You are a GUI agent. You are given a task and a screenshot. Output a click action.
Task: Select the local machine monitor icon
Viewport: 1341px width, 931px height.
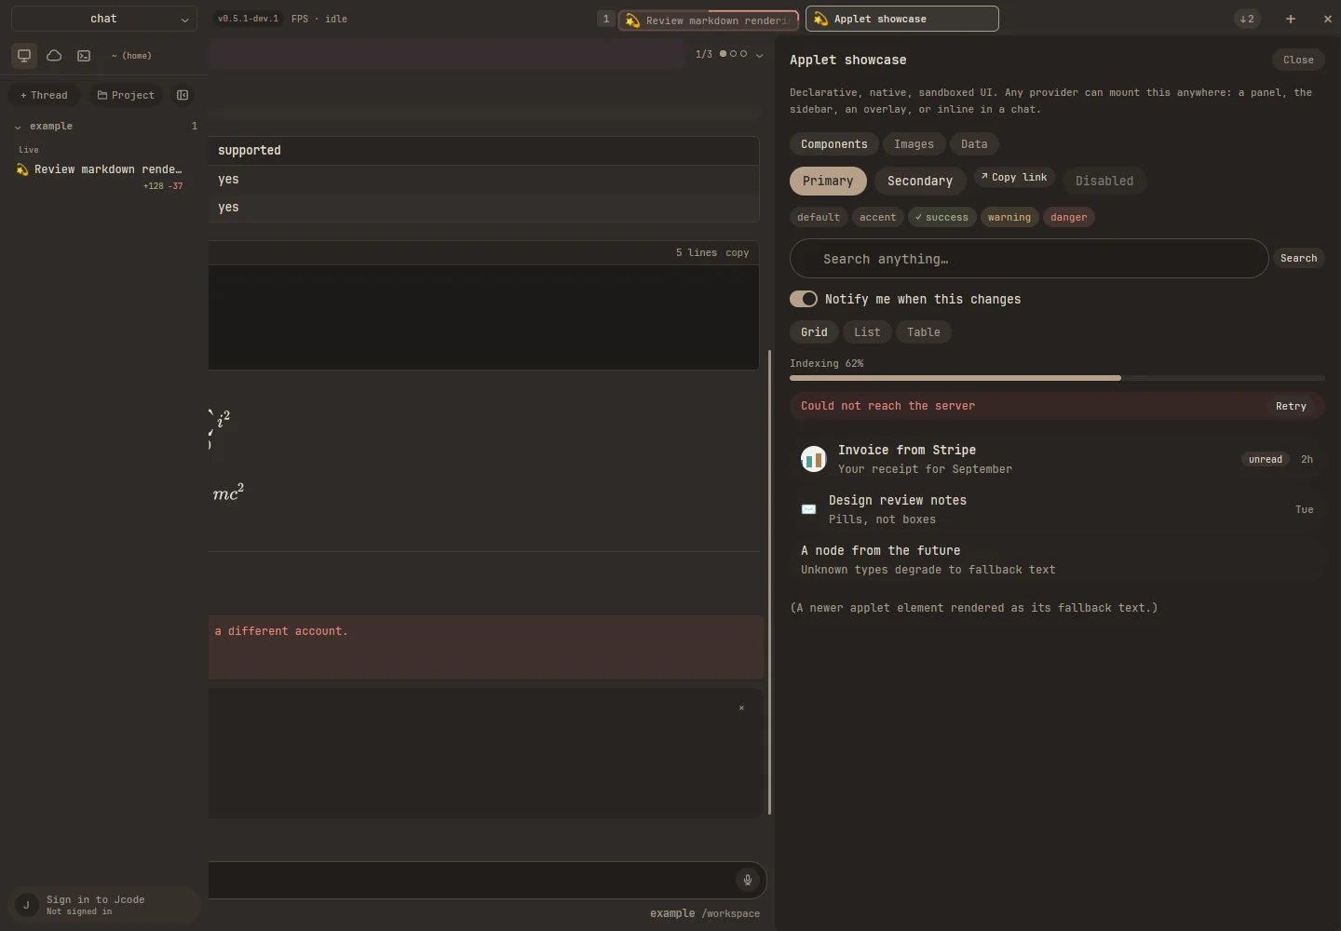(x=24, y=56)
